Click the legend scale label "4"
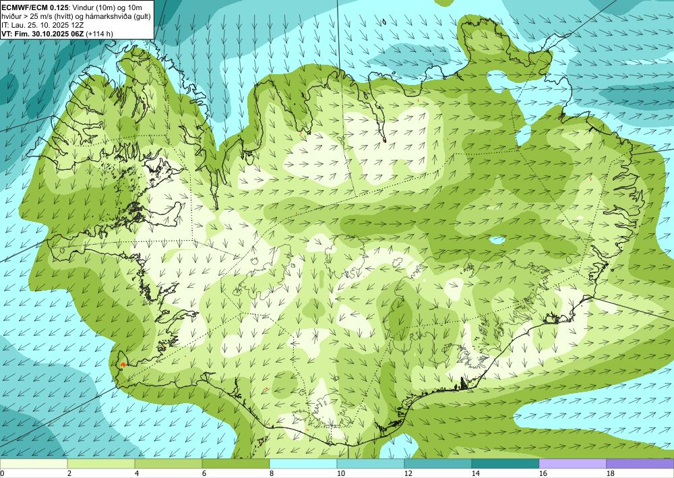The height and width of the screenshot is (478, 674). (137, 473)
